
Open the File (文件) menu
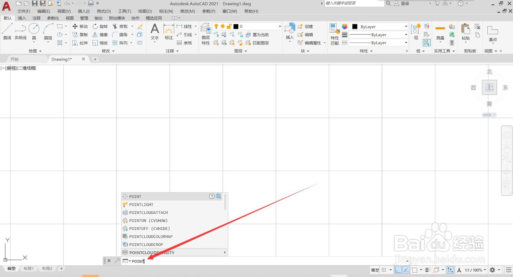click(x=24, y=11)
